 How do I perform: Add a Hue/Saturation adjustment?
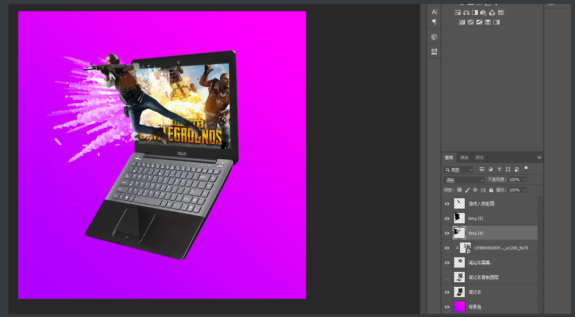pos(457,12)
